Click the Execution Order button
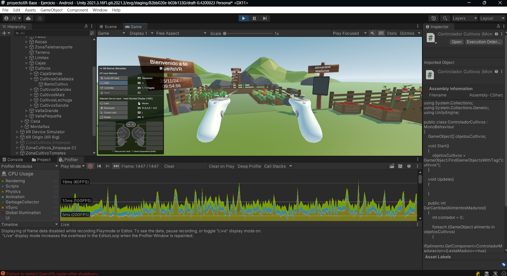This screenshot has width=507, height=276. click(483, 42)
